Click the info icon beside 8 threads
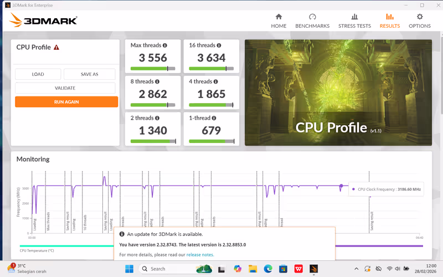This screenshot has height=277, width=443. (x=158, y=81)
